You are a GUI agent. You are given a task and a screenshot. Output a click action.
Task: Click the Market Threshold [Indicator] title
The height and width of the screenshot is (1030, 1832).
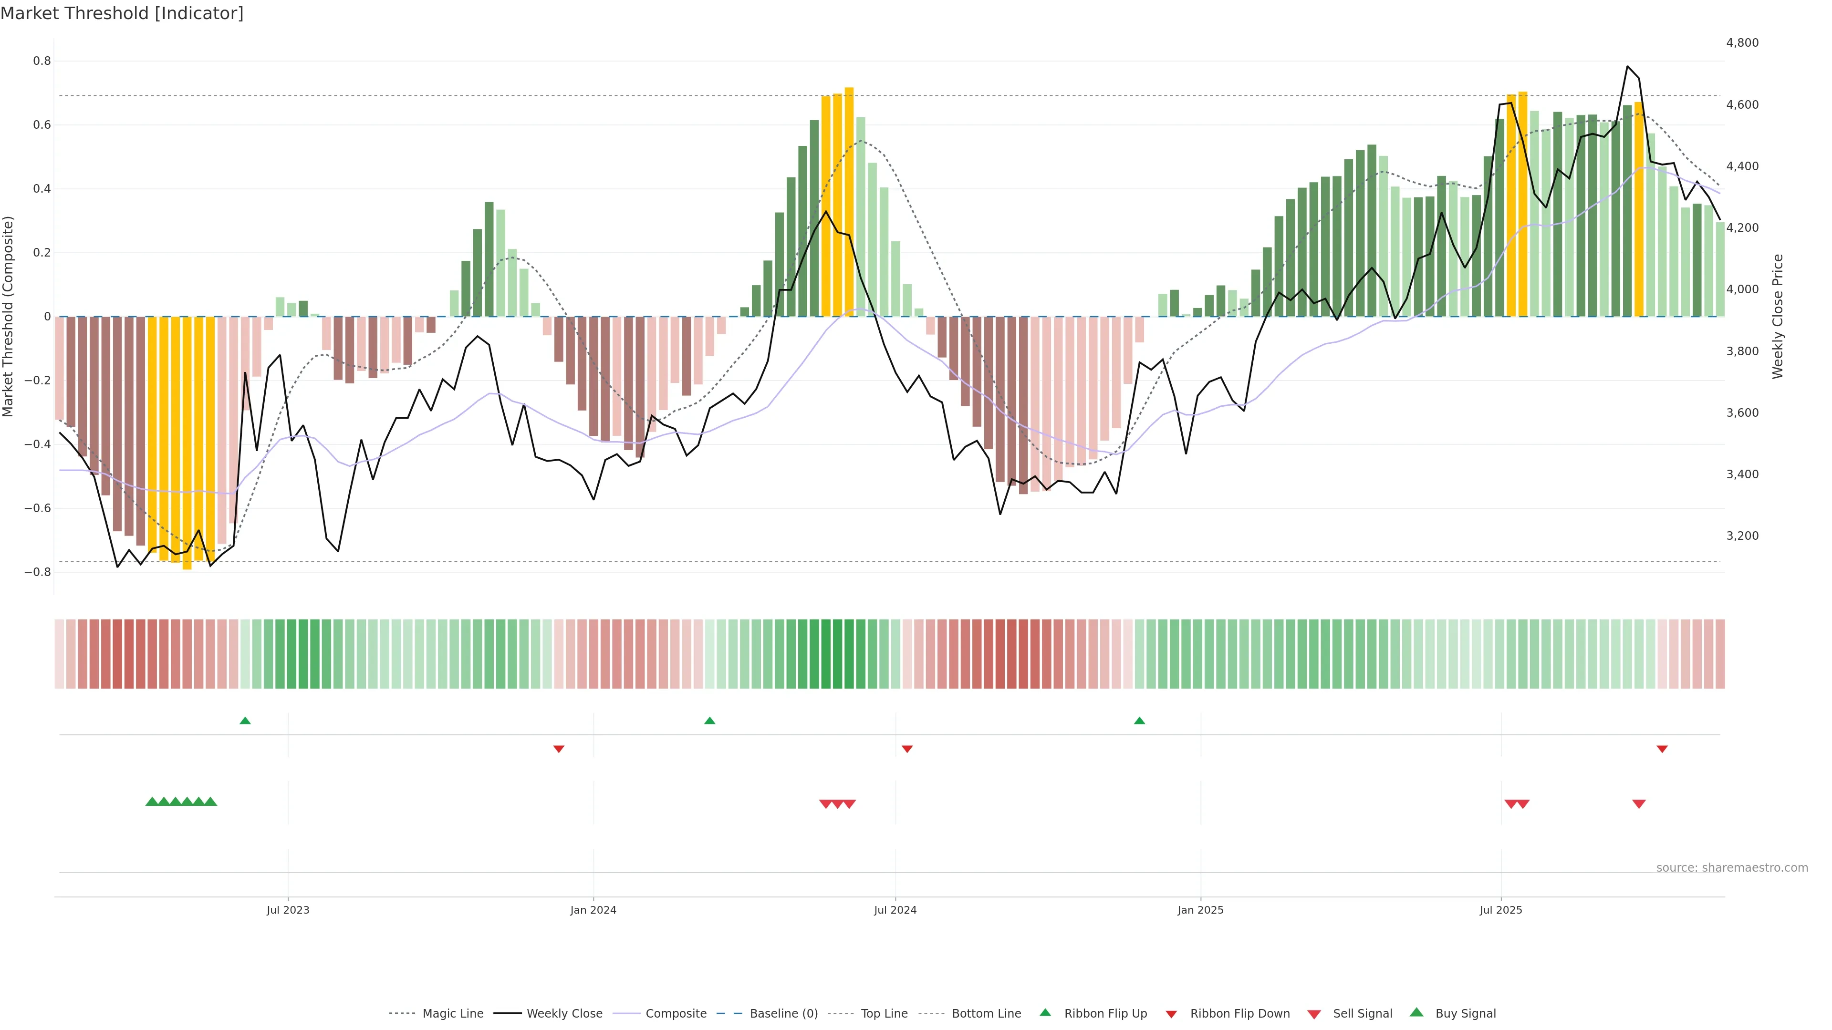(x=122, y=13)
